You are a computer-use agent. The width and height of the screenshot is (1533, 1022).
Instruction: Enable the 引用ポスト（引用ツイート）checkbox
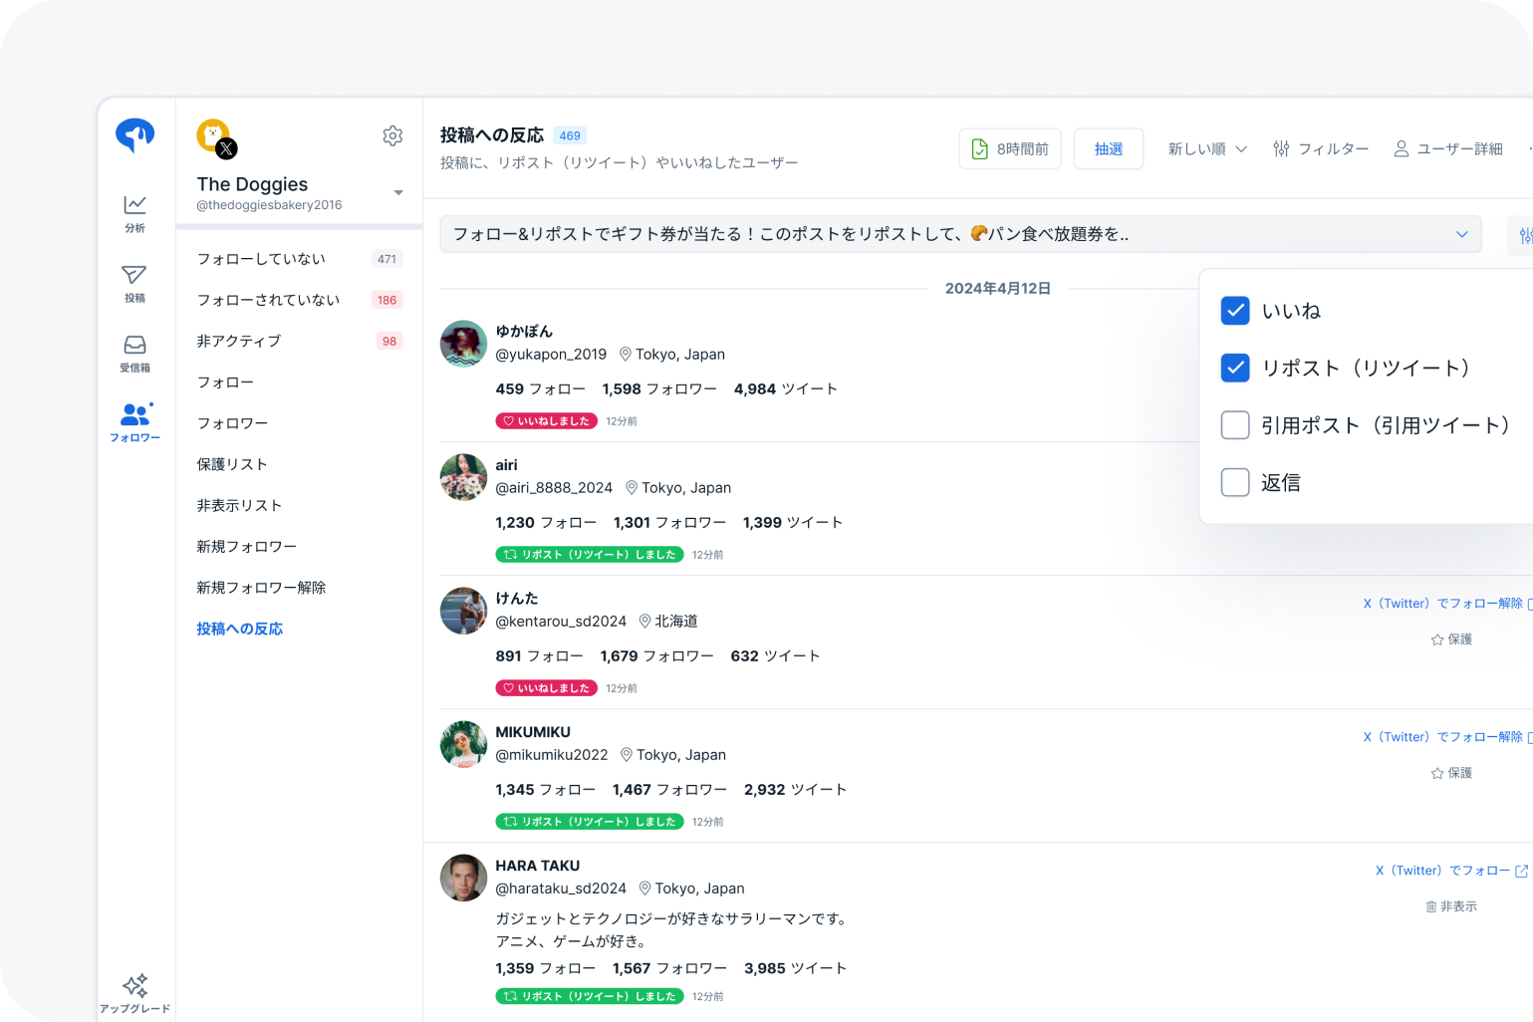tap(1234, 424)
